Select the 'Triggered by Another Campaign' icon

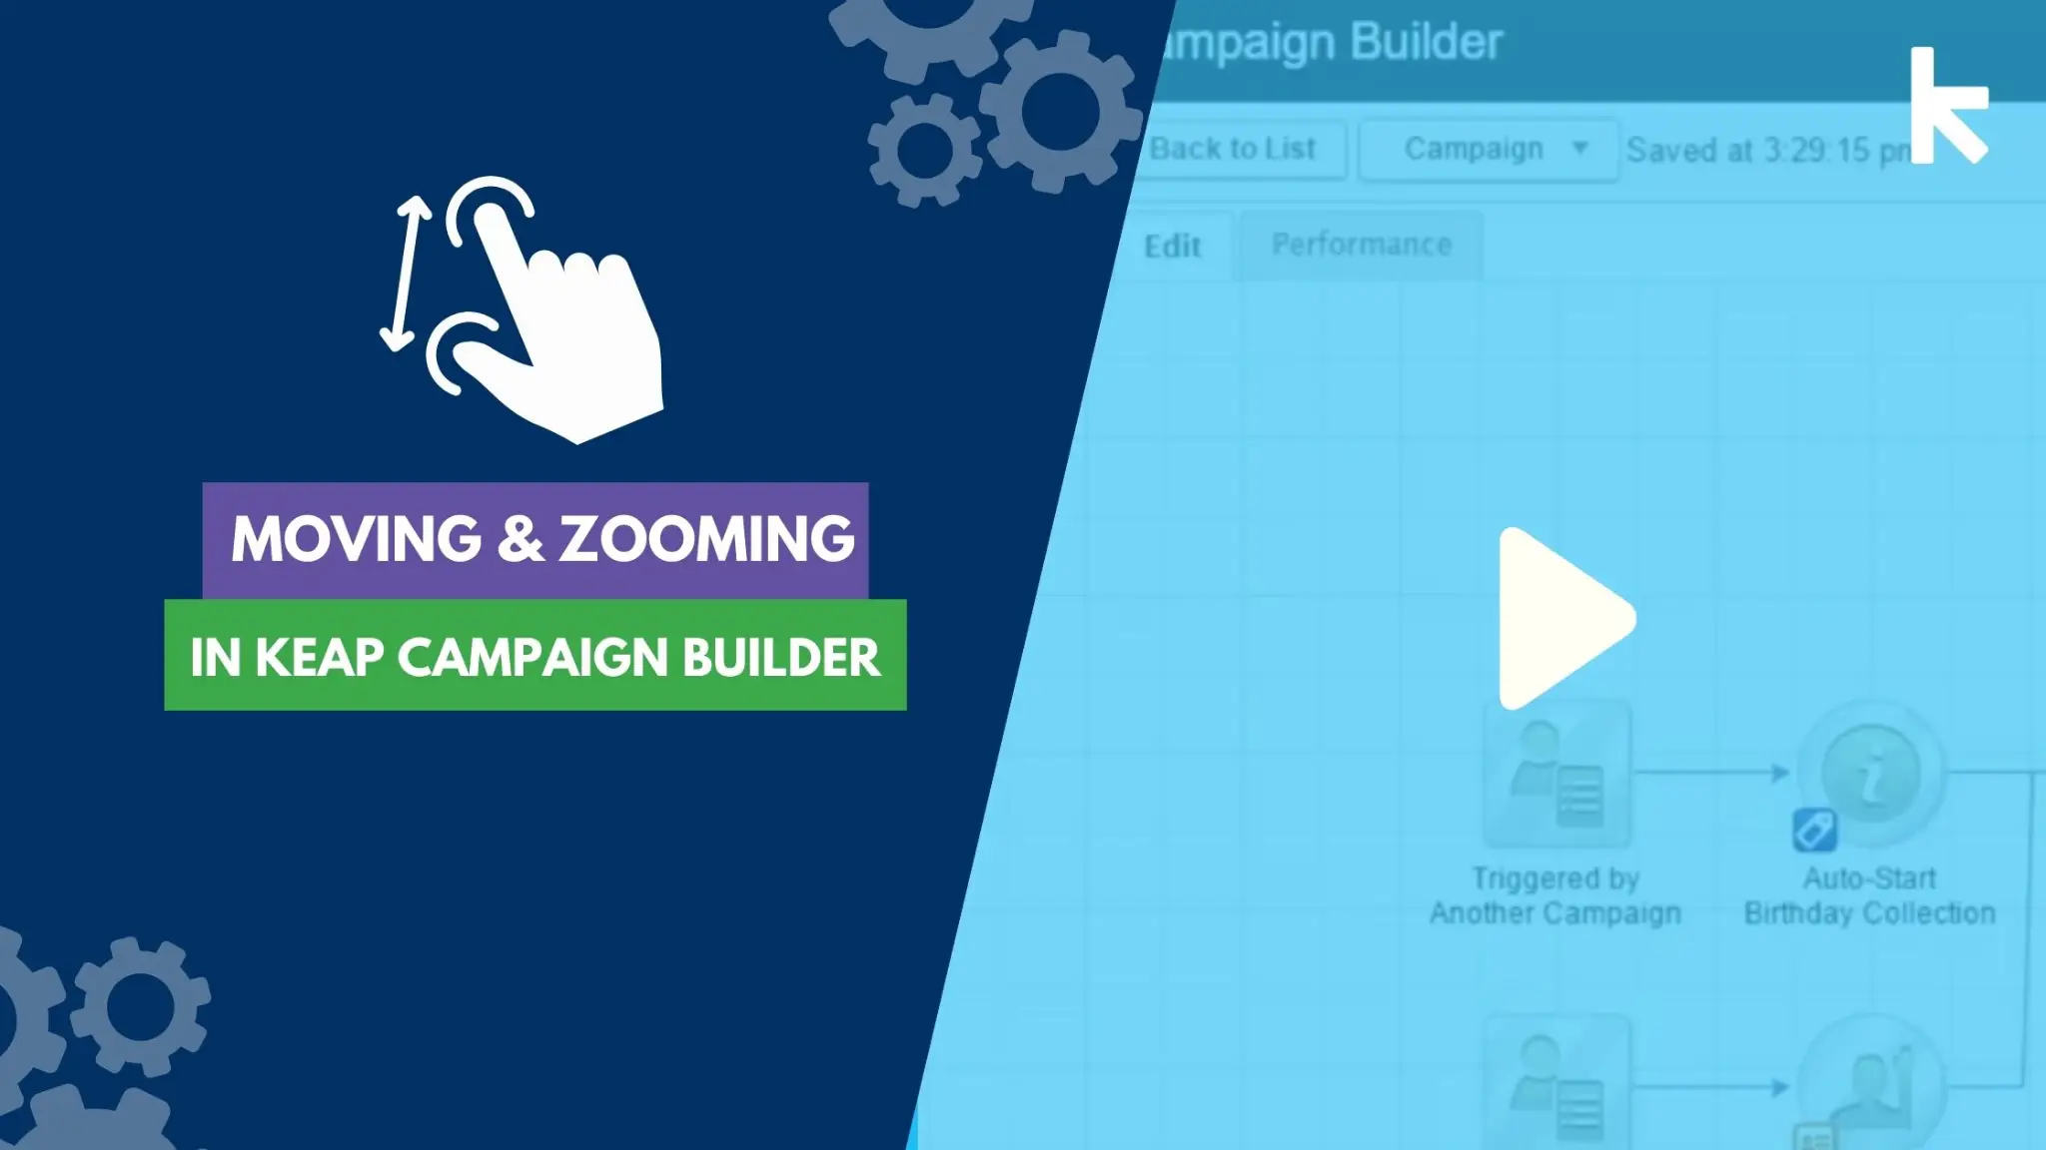(1552, 780)
